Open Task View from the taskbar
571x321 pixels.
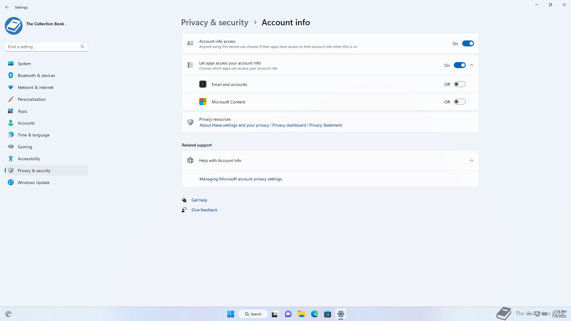pos(275,314)
